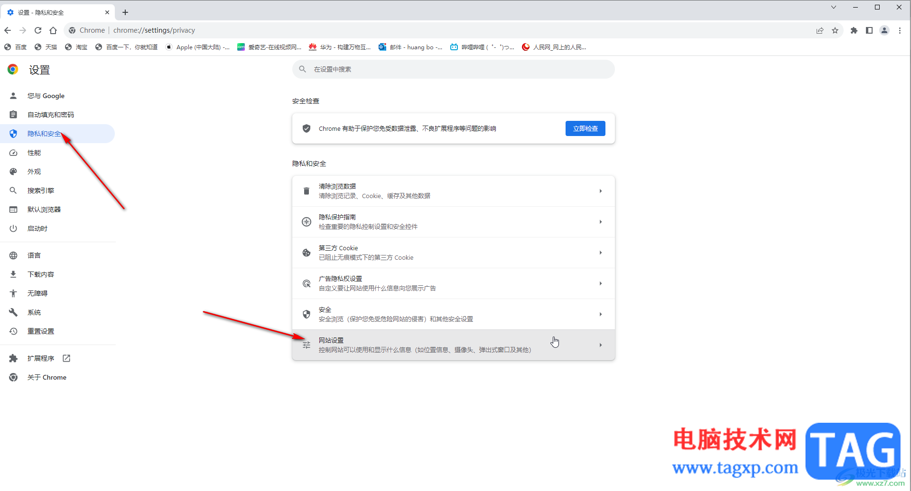
Task: Open the profile avatar menu
Action: point(884,30)
